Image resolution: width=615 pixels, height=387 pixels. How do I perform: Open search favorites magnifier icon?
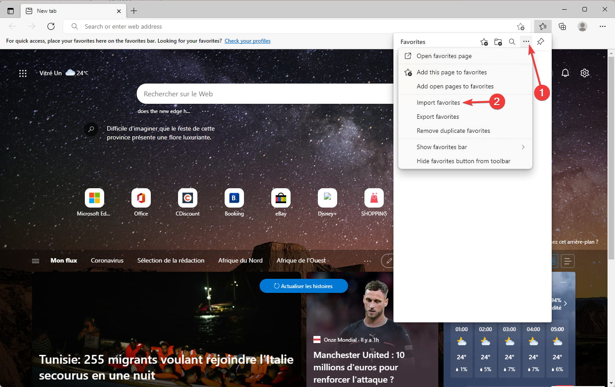click(512, 42)
